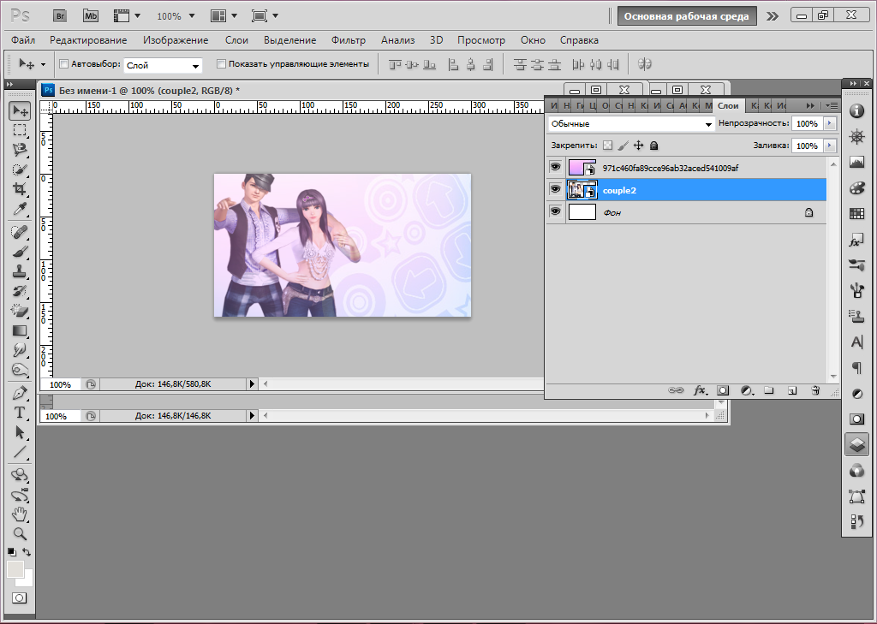Open the Слой auto-select dropdown
This screenshot has height=624, width=877.
[x=162, y=65]
